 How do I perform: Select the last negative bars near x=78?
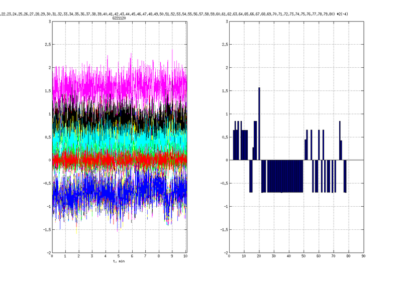(x=345, y=176)
